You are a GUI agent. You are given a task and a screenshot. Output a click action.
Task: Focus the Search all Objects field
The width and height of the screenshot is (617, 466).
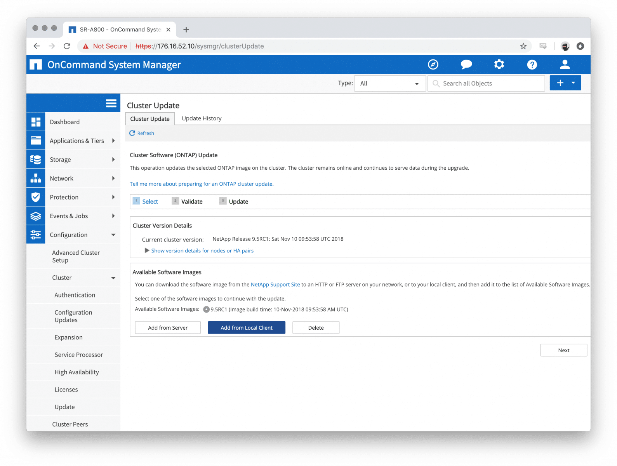pyautogui.click(x=486, y=83)
